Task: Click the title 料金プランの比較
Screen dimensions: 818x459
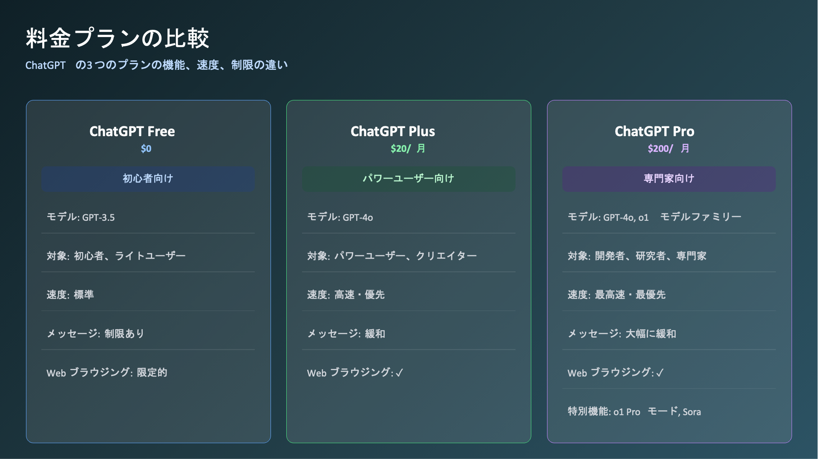Action: coord(117,38)
